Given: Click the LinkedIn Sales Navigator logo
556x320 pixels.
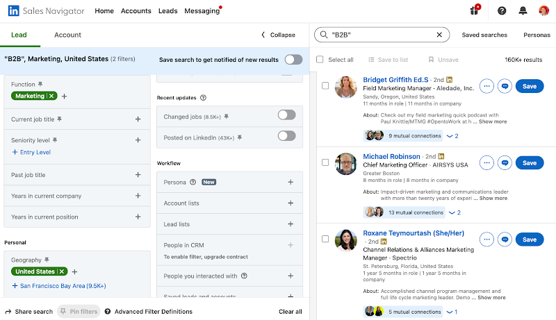Looking at the screenshot, I should tap(46, 10).
